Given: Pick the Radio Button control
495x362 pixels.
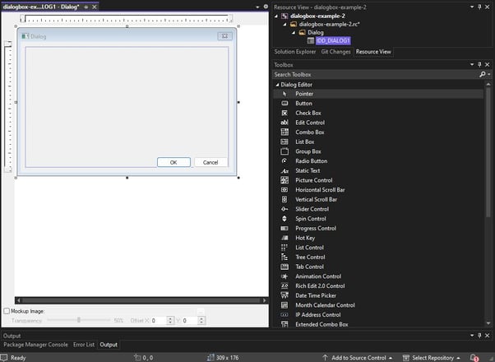Looking at the screenshot, I should point(311,161).
